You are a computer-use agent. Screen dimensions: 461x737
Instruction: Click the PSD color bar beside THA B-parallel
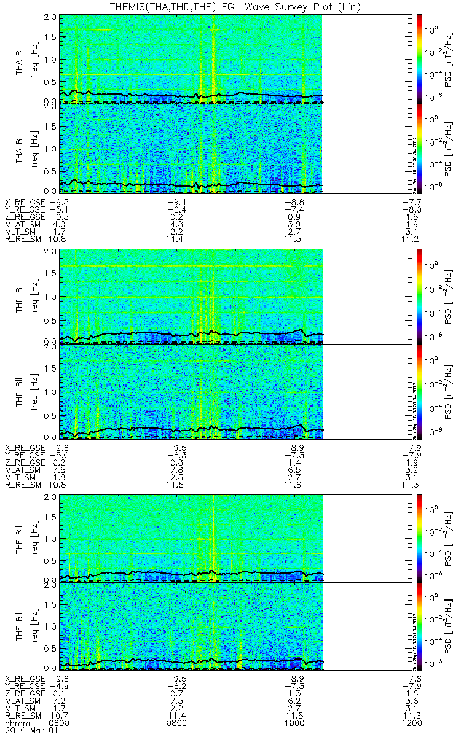[419, 149]
